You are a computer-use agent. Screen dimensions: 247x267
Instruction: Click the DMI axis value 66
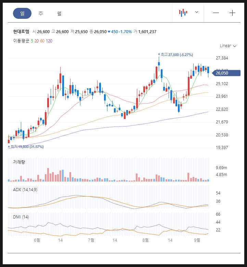[218, 214]
